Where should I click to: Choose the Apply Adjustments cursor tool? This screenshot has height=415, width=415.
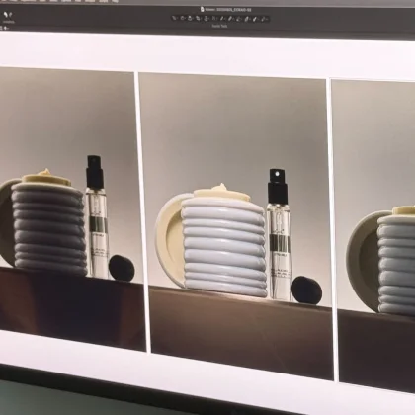(255, 19)
